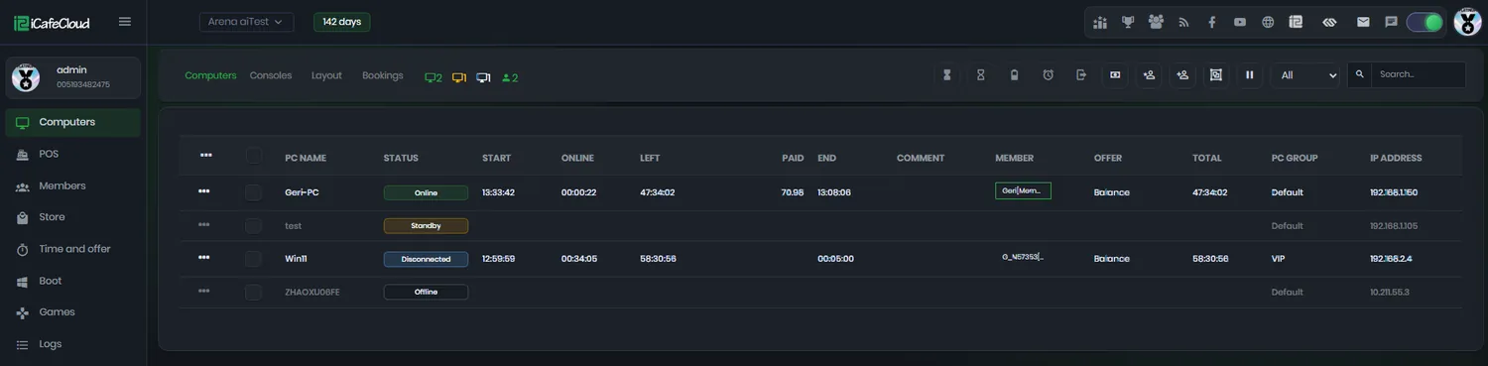Screen dimensions: 1488x366
Task: Click the alarm clock toolbar icon
Action: pos(1048,74)
